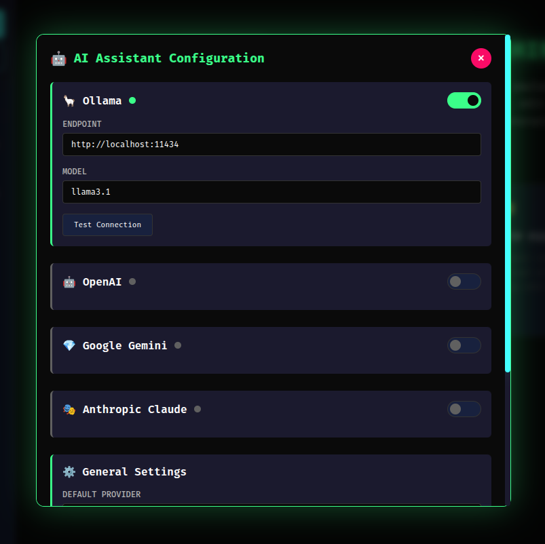Click the Anthropic Claude provider icon
The image size is (545, 544).
[69, 409]
